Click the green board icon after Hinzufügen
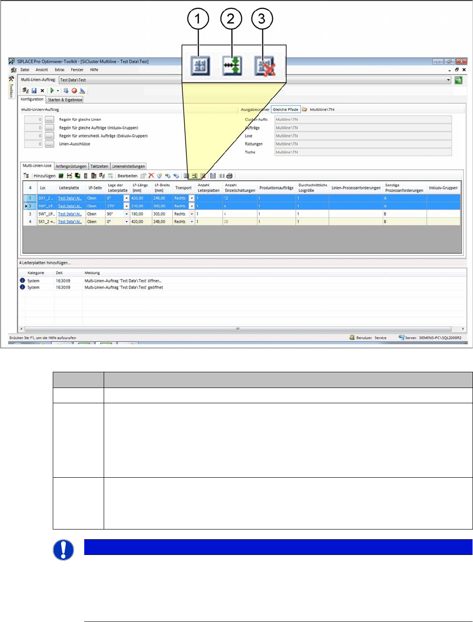Image resolution: width=473 pixels, height=622 pixels. click(61, 176)
